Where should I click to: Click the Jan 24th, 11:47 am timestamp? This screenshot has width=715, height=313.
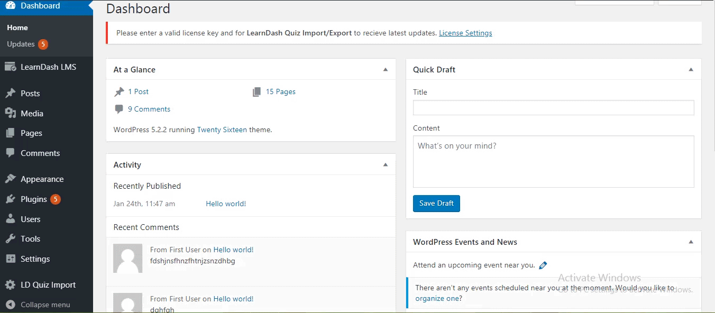click(x=144, y=204)
